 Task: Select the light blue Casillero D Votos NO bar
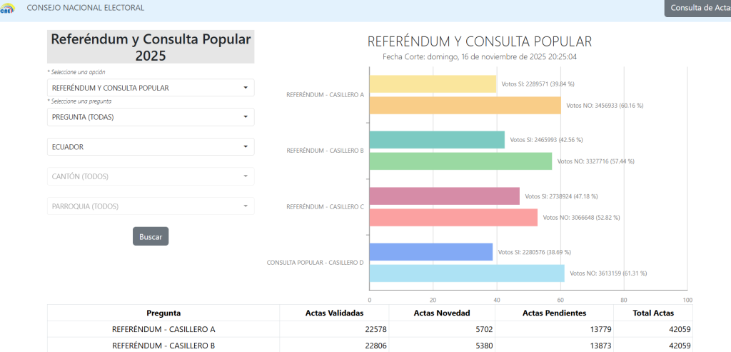point(467,273)
